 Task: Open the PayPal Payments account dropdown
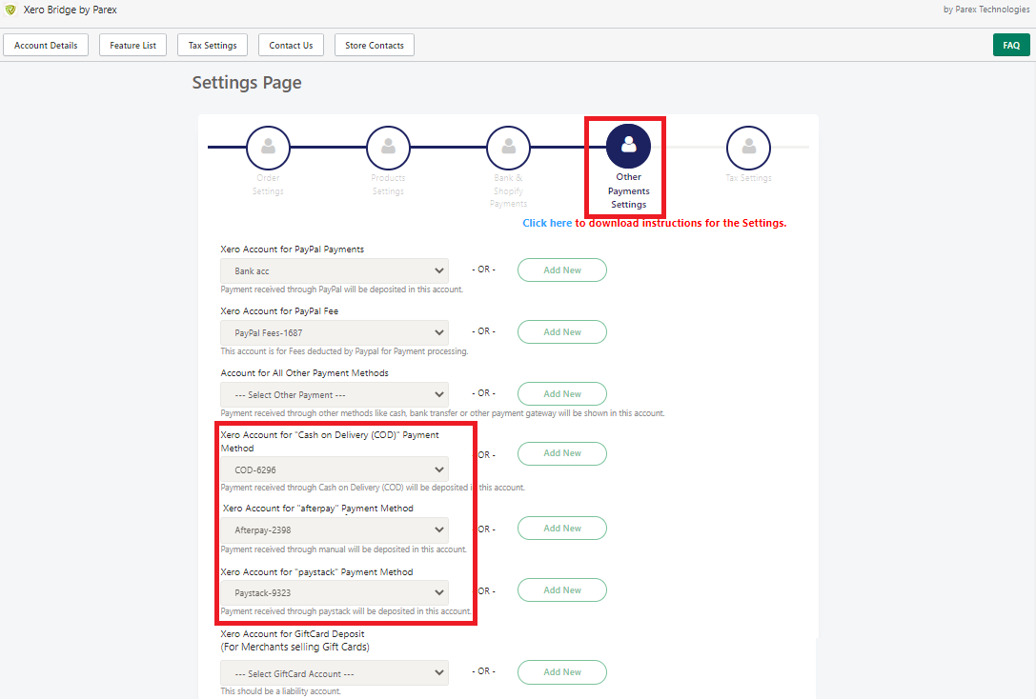click(334, 270)
